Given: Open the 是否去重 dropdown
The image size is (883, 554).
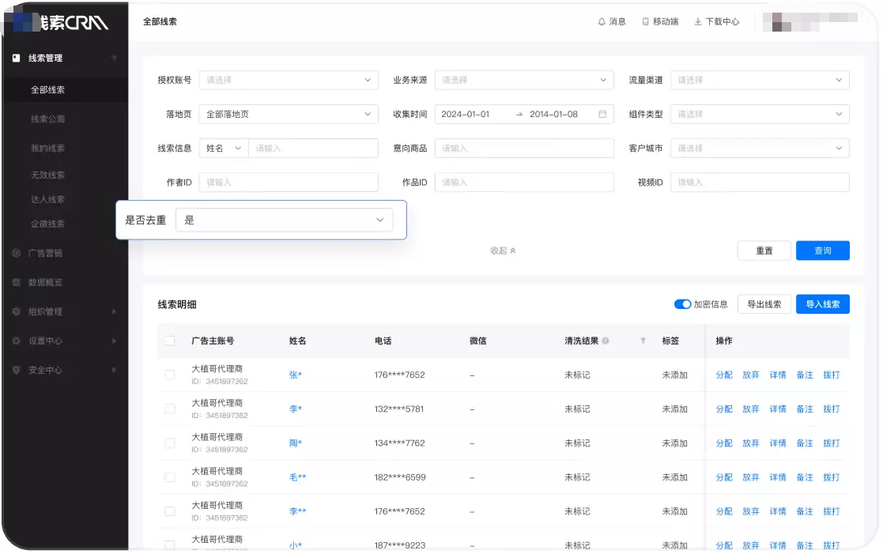Looking at the screenshot, I should [x=284, y=220].
